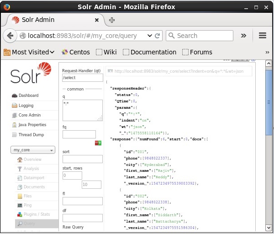Focus the sort text field
This screenshot has height=234, width=274.
[x=83, y=159]
